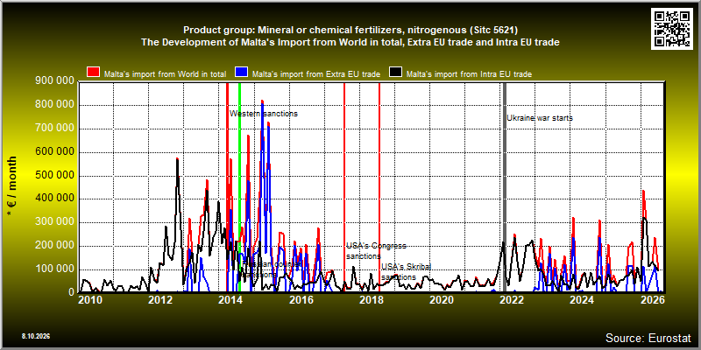
Task: Click the y-axis label 800 000
Action: (x=53, y=105)
